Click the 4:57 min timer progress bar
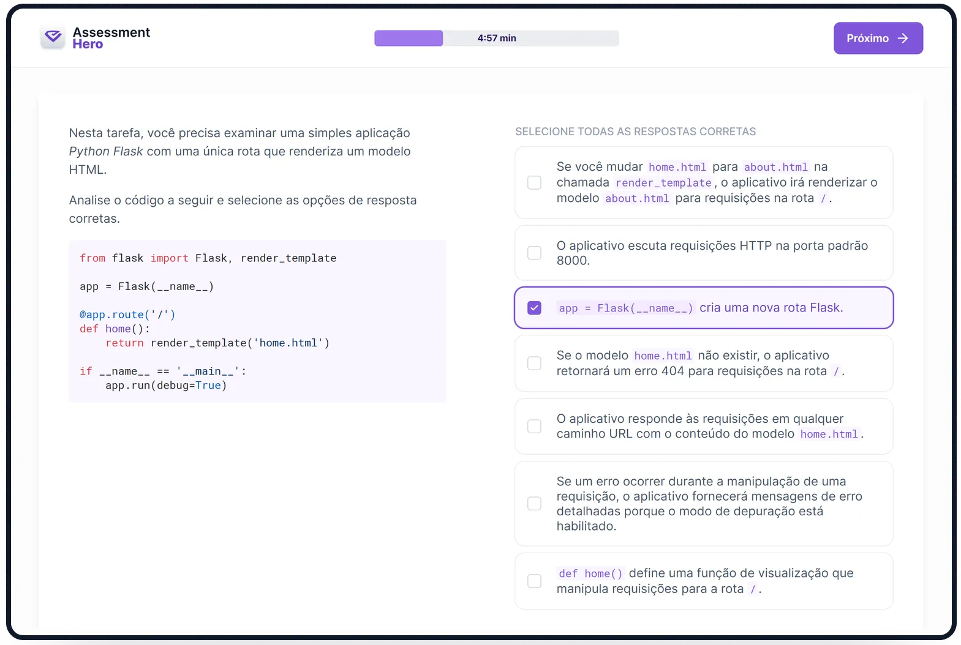961x645 pixels. click(x=496, y=38)
